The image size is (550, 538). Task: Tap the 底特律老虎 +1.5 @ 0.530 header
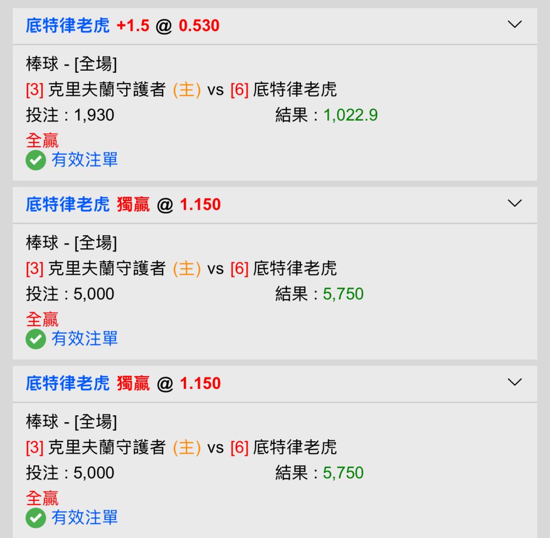(x=123, y=25)
